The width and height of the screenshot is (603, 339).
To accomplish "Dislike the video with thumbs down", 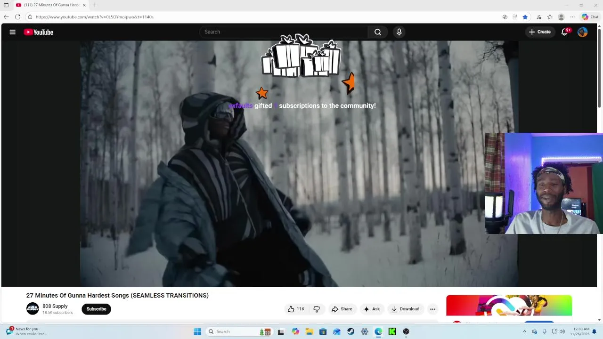I will pyautogui.click(x=317, y=309).
